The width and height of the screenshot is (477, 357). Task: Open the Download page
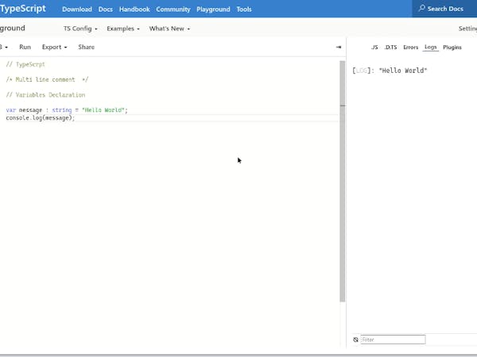click(77, 9)
